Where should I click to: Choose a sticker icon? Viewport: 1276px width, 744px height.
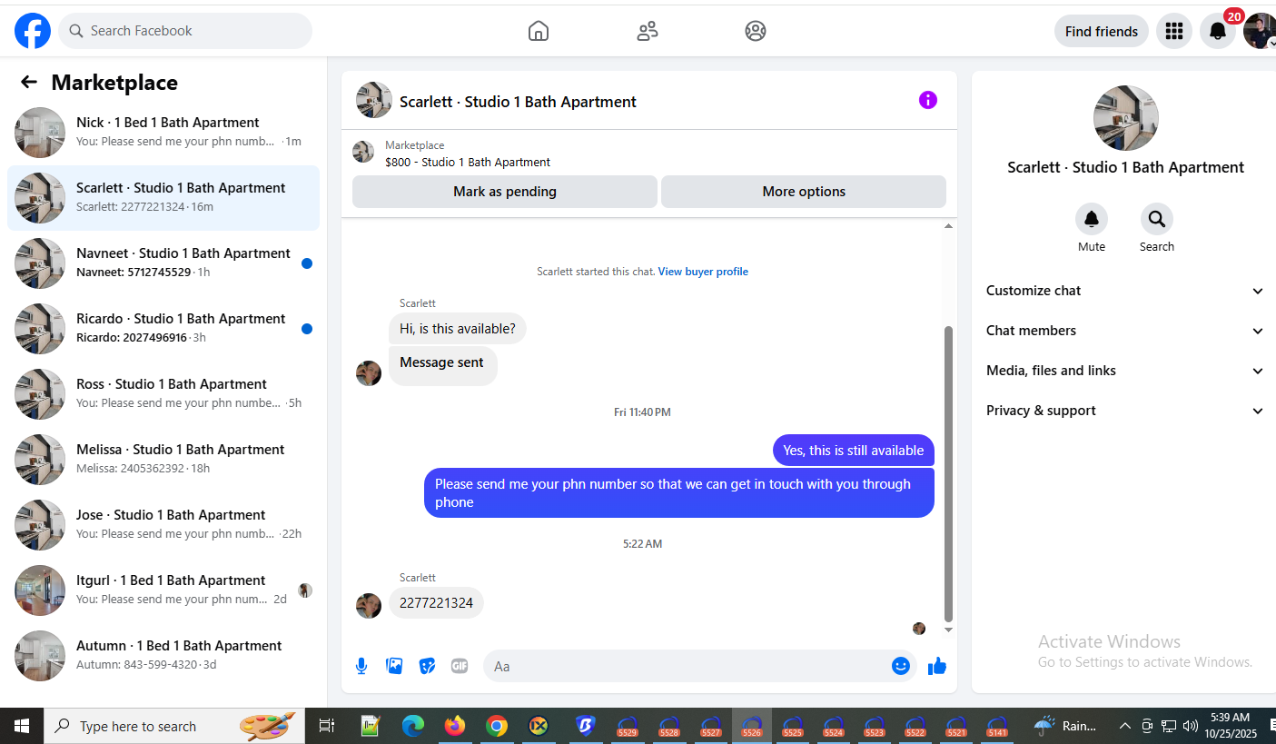click(427, 666)
